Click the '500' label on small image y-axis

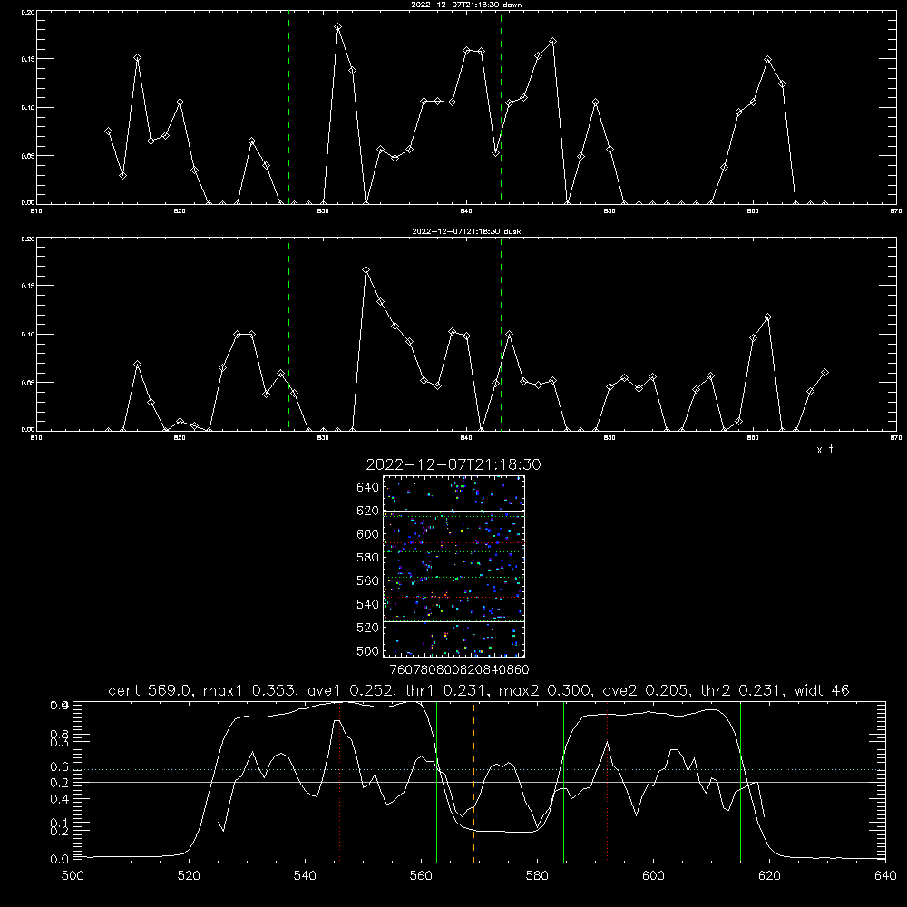tap(368, 650)
